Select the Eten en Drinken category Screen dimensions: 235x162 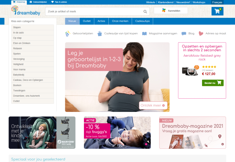[33, 43]
